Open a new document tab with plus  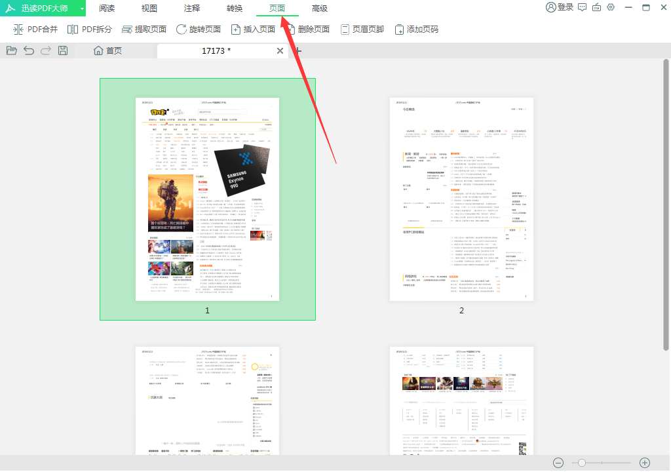click(x=298, y=50)
